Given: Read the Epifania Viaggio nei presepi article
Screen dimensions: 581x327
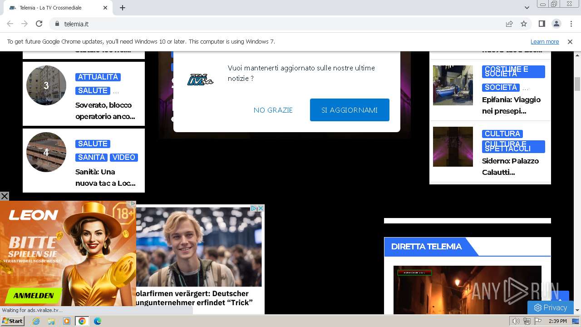Looking at the screenshot, I should click(511, 105).
